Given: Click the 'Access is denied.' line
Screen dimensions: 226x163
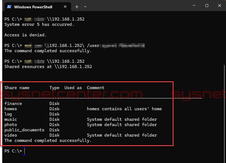Looking at the screenshot, I should pos(26,35).
